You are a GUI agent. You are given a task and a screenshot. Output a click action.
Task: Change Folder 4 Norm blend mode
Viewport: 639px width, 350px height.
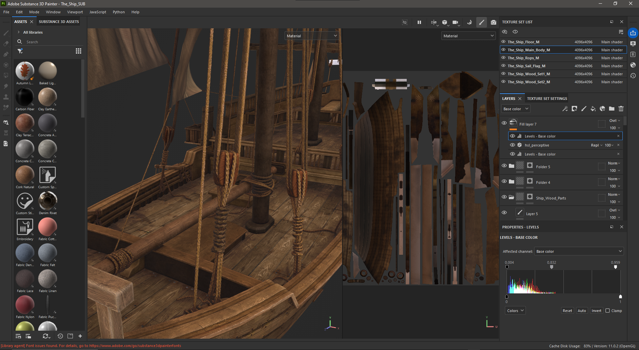click(x=614, y=179)
